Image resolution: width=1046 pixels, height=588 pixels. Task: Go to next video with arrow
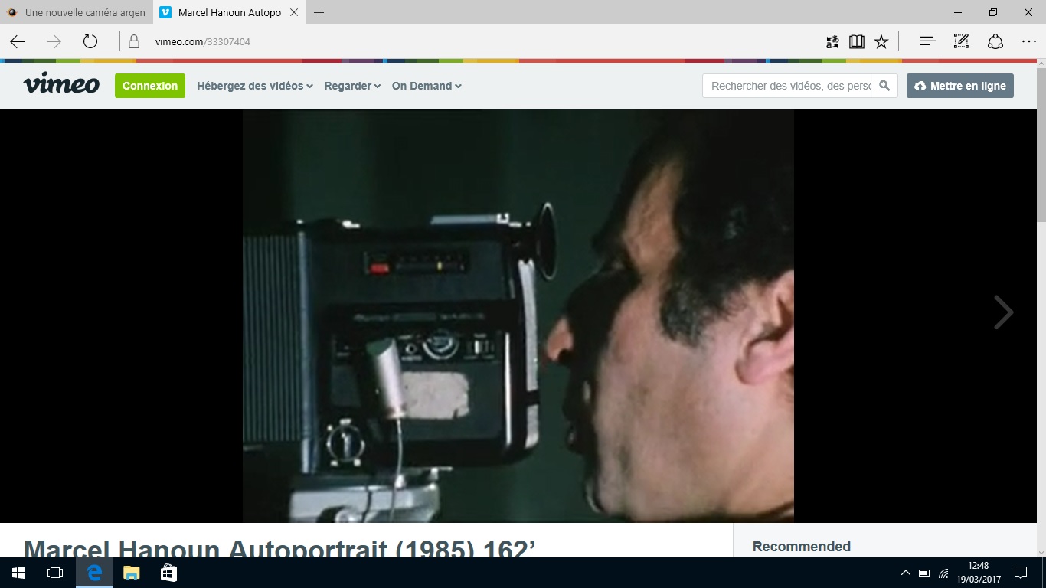coord(1003,312)
